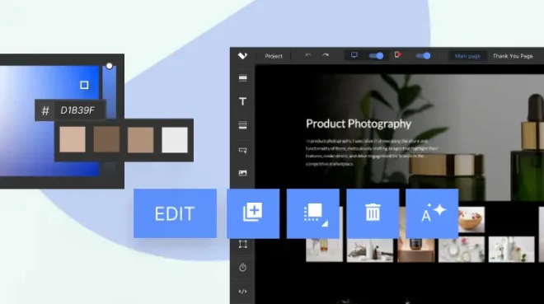Viewport: 544px width, 304px height.
Task: Select the Text tool in sidebar
Action: click(x=243, y=101)
